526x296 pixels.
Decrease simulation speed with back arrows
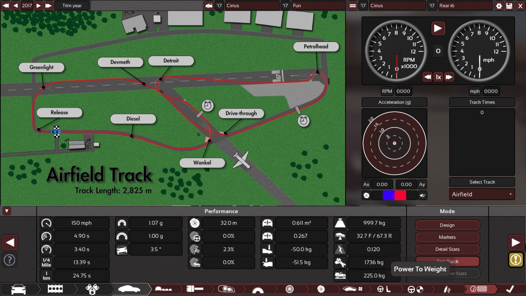click(427, 77)
